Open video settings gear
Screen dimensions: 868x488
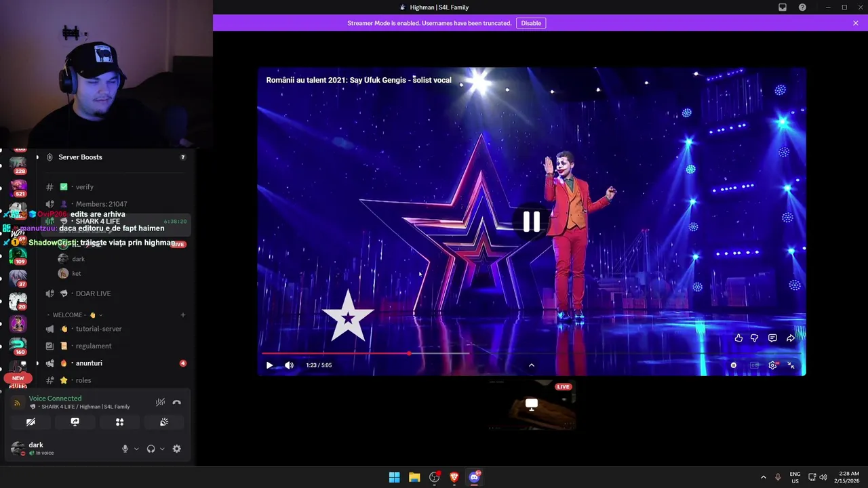[772, 365]
